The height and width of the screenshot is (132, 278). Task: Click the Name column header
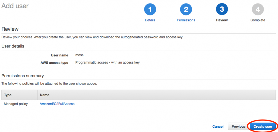coord(45,95)
